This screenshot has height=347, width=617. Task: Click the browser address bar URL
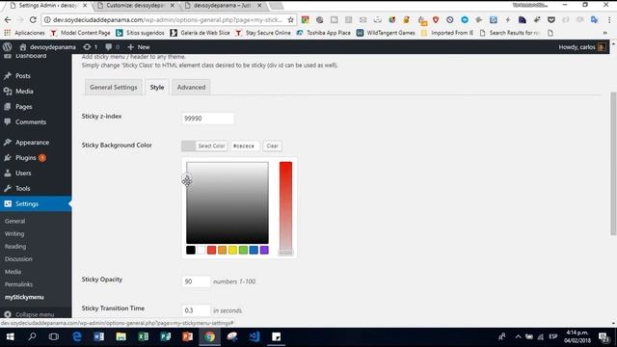tap(168, 19)
